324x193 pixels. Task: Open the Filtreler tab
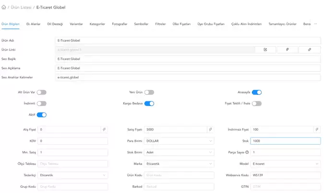point(160,24)
